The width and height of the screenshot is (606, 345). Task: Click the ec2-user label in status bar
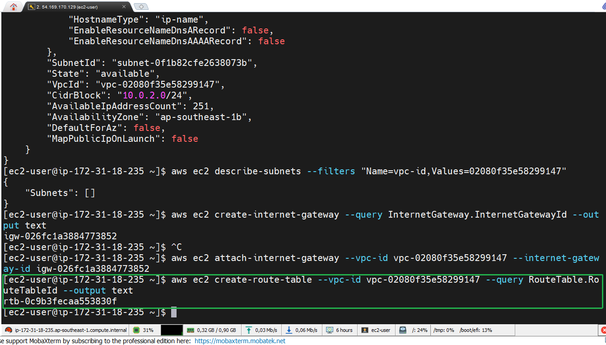[x=381, y=330]
